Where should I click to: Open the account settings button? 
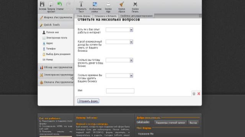click(x=170, y=123)
